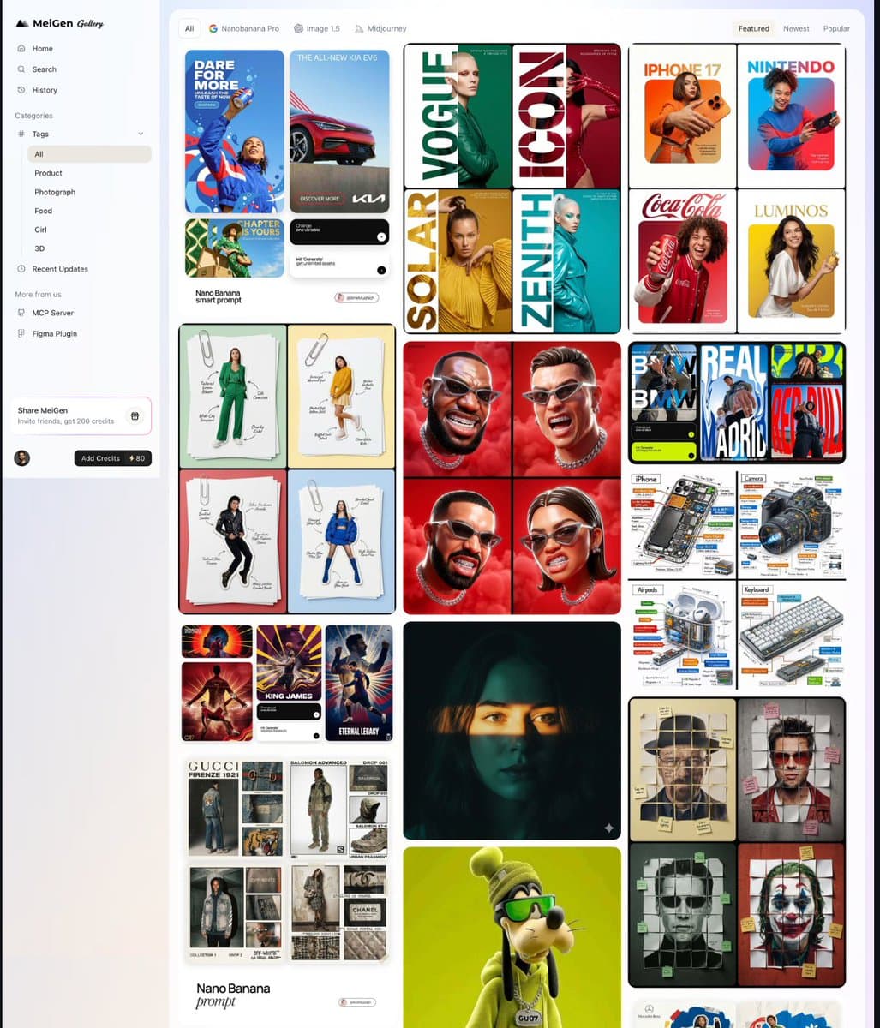Click the Nanobanana Pro filter icon

click(x=212, y=28)
